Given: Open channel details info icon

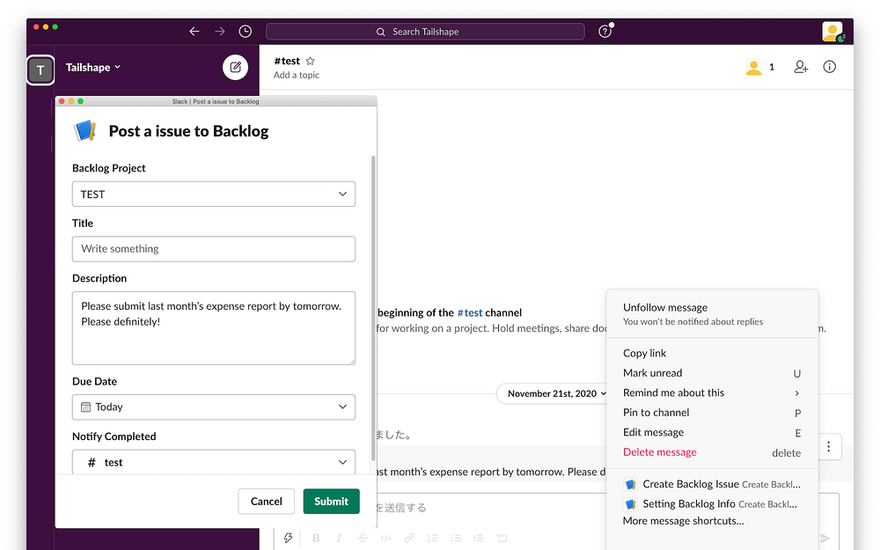Looking at the screenshot, I should [x=830, y=67].
